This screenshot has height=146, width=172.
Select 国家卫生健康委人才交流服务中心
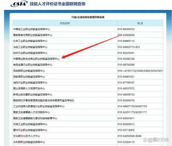coord(32,112)
